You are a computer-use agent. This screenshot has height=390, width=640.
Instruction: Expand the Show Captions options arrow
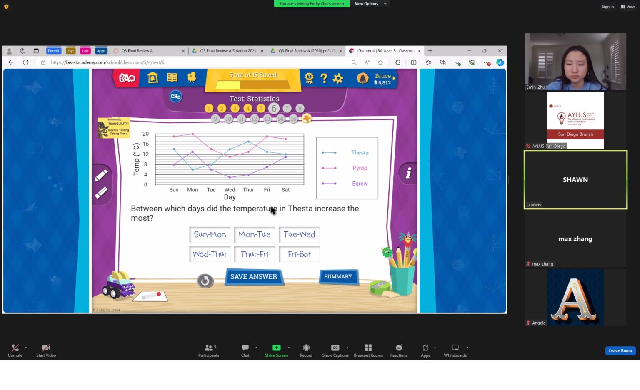pyautogui.click(x=347, y=348)
